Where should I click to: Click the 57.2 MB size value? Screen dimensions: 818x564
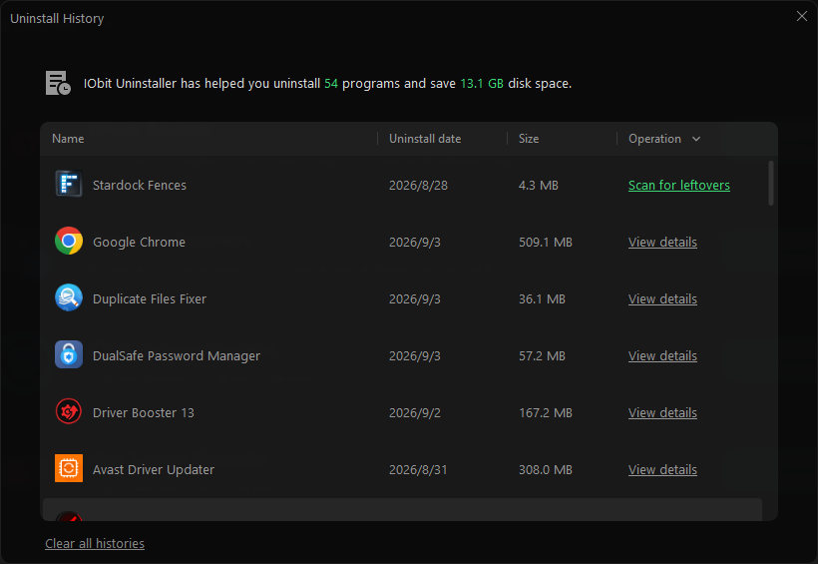[542, 356]
